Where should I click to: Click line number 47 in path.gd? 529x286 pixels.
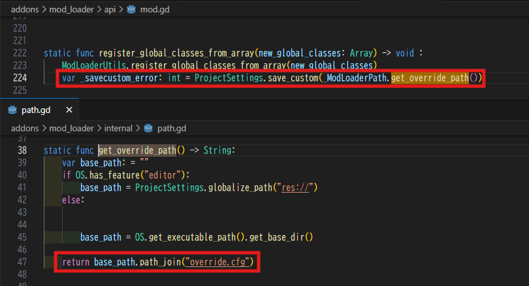[x=22, y=262]
